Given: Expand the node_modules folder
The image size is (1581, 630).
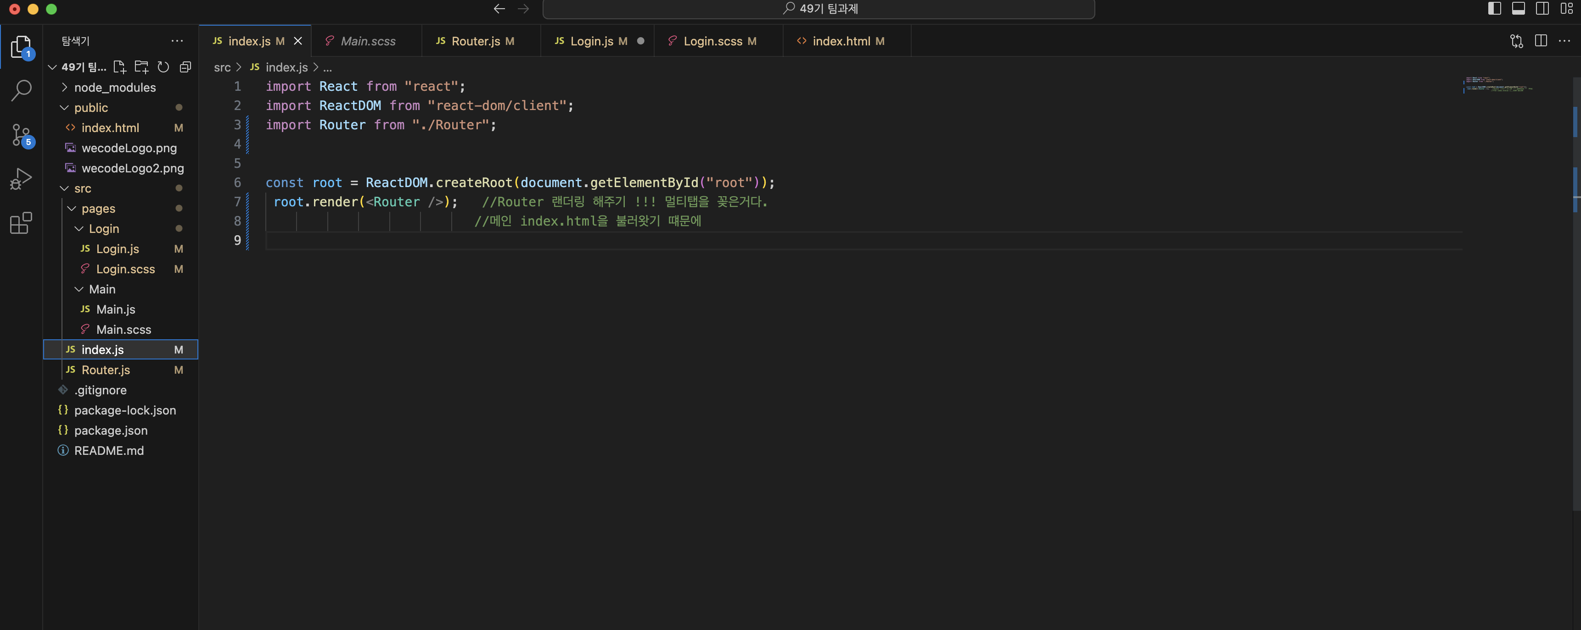Looking at the screenshot, I should click(x=120, y=88).
